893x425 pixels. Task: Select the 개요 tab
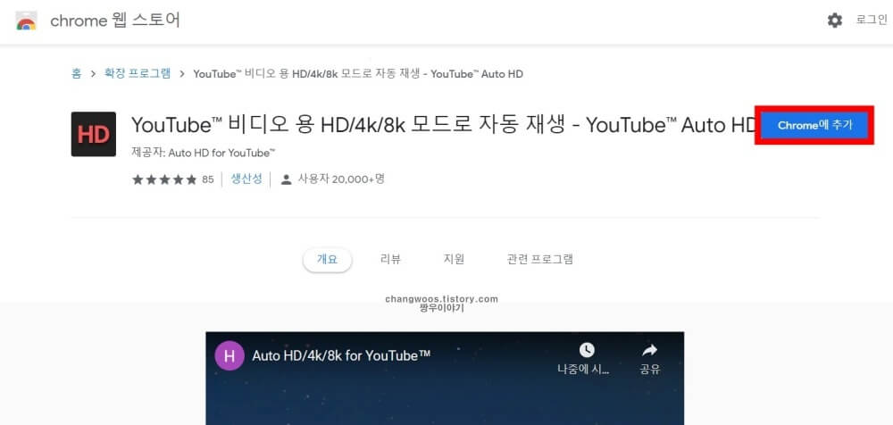coord(328,259)
